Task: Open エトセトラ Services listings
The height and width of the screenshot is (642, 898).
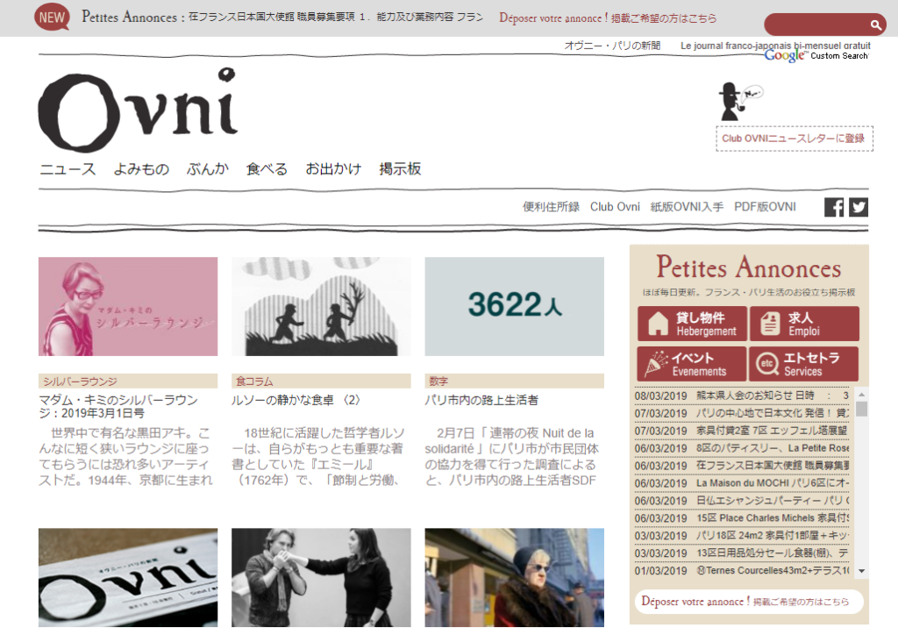Action: (x=805, y=364)
